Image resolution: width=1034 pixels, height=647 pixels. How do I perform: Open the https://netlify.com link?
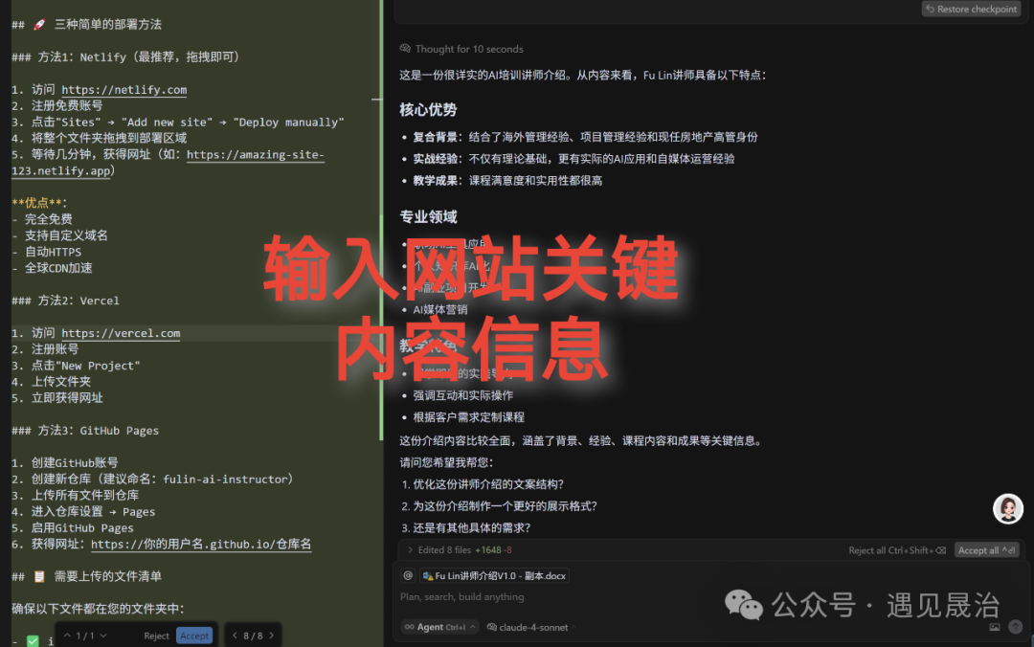pyautogui.click(x=124, y=90)
